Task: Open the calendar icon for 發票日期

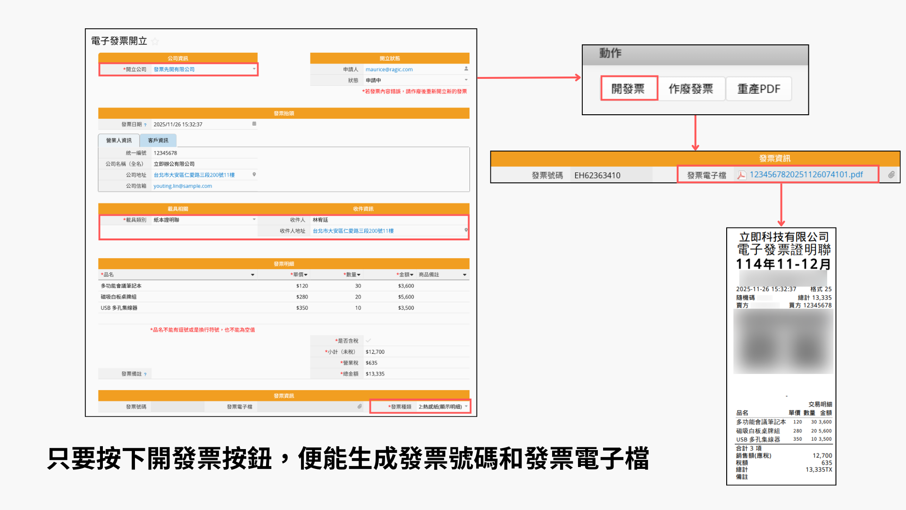Action: tap(254, 124)
